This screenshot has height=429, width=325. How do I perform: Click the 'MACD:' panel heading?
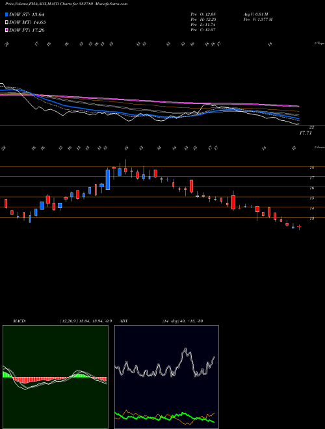coord(19,321)
